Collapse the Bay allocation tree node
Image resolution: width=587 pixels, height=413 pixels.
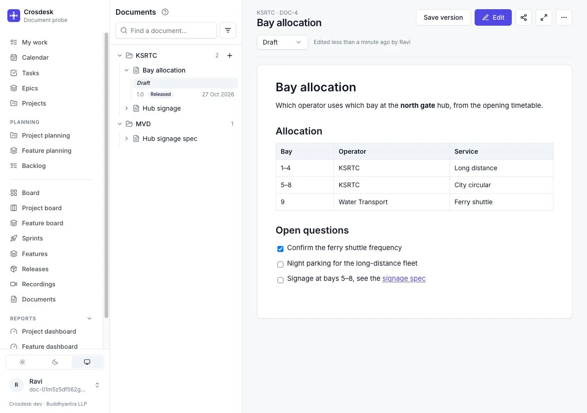tap(127, 70)
